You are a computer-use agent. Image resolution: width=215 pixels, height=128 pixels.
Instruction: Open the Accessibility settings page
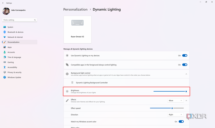click(12, 67)
